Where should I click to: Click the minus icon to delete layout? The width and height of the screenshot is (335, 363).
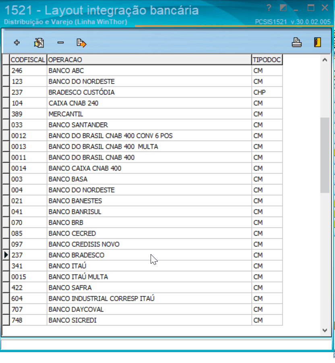[x=60, y=43]
